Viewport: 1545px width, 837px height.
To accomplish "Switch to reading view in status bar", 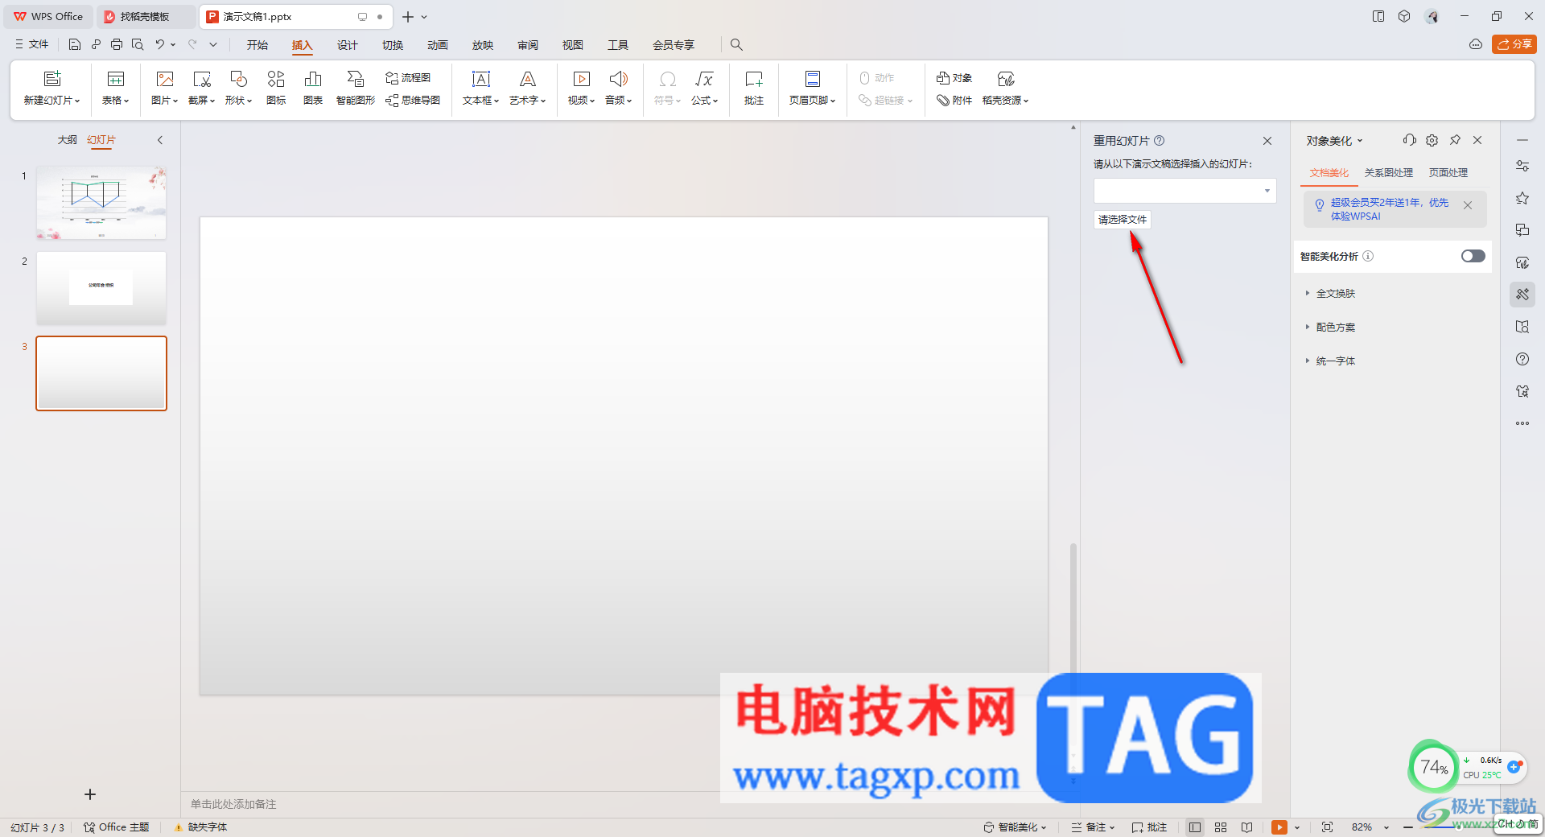I will 1246,827.
